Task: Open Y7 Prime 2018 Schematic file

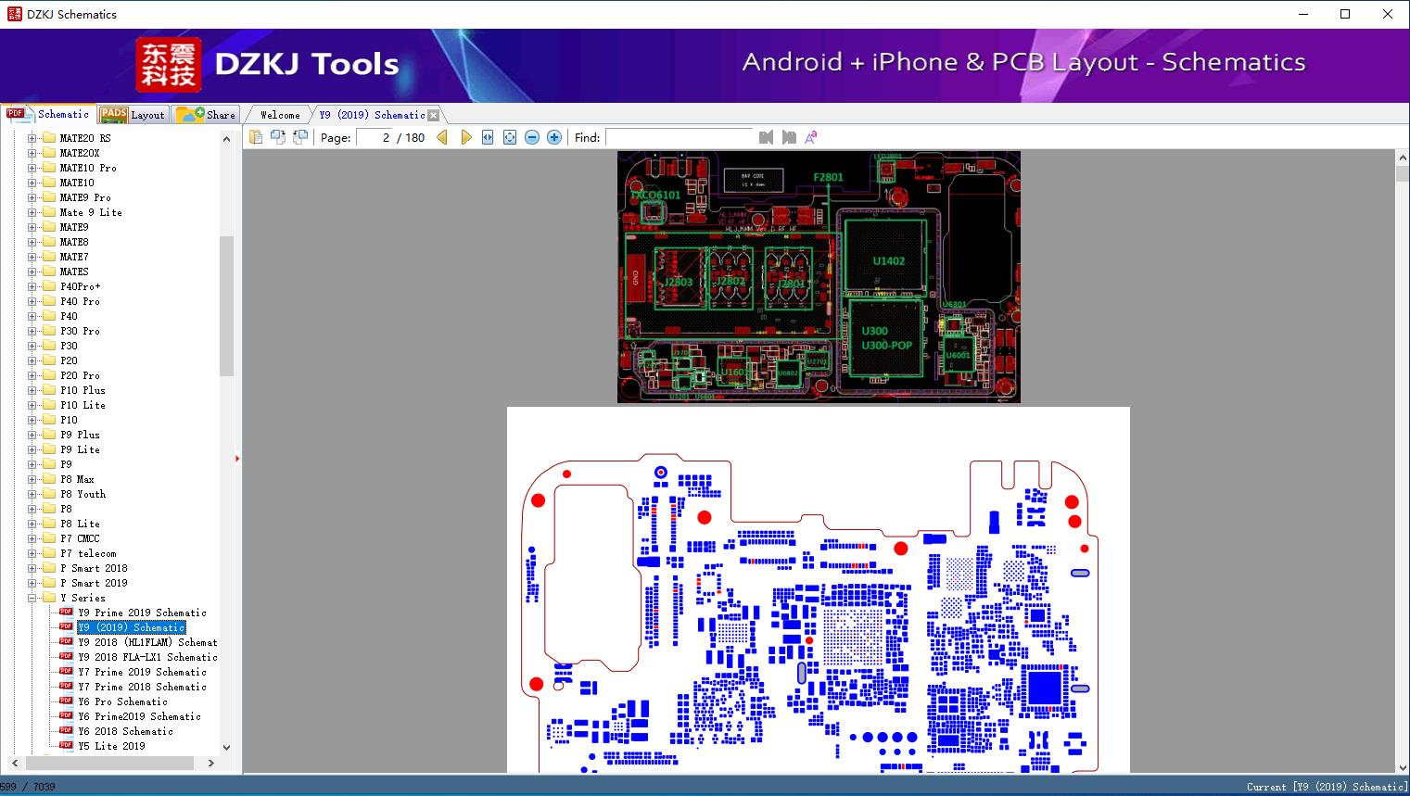Action: 142,687
